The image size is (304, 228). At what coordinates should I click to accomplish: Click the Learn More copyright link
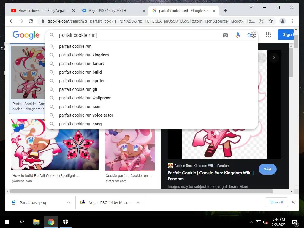tap(238, 186)
